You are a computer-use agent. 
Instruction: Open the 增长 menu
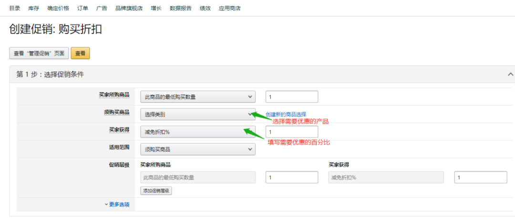coord(156,8)
